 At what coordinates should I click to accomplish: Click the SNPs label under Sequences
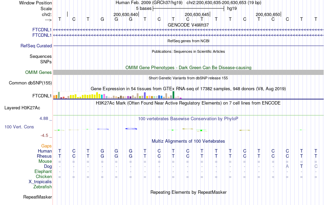click(46, 62)
